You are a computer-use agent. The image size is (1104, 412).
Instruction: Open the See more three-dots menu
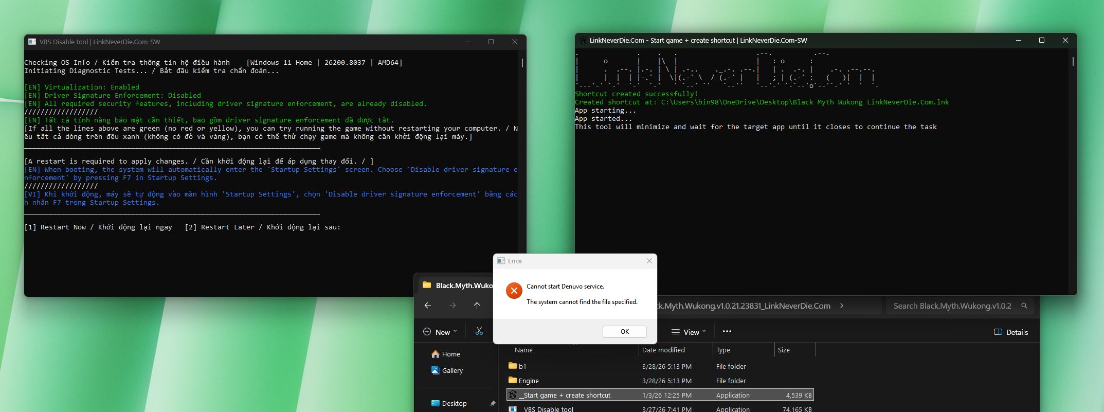tap(727, 332)
